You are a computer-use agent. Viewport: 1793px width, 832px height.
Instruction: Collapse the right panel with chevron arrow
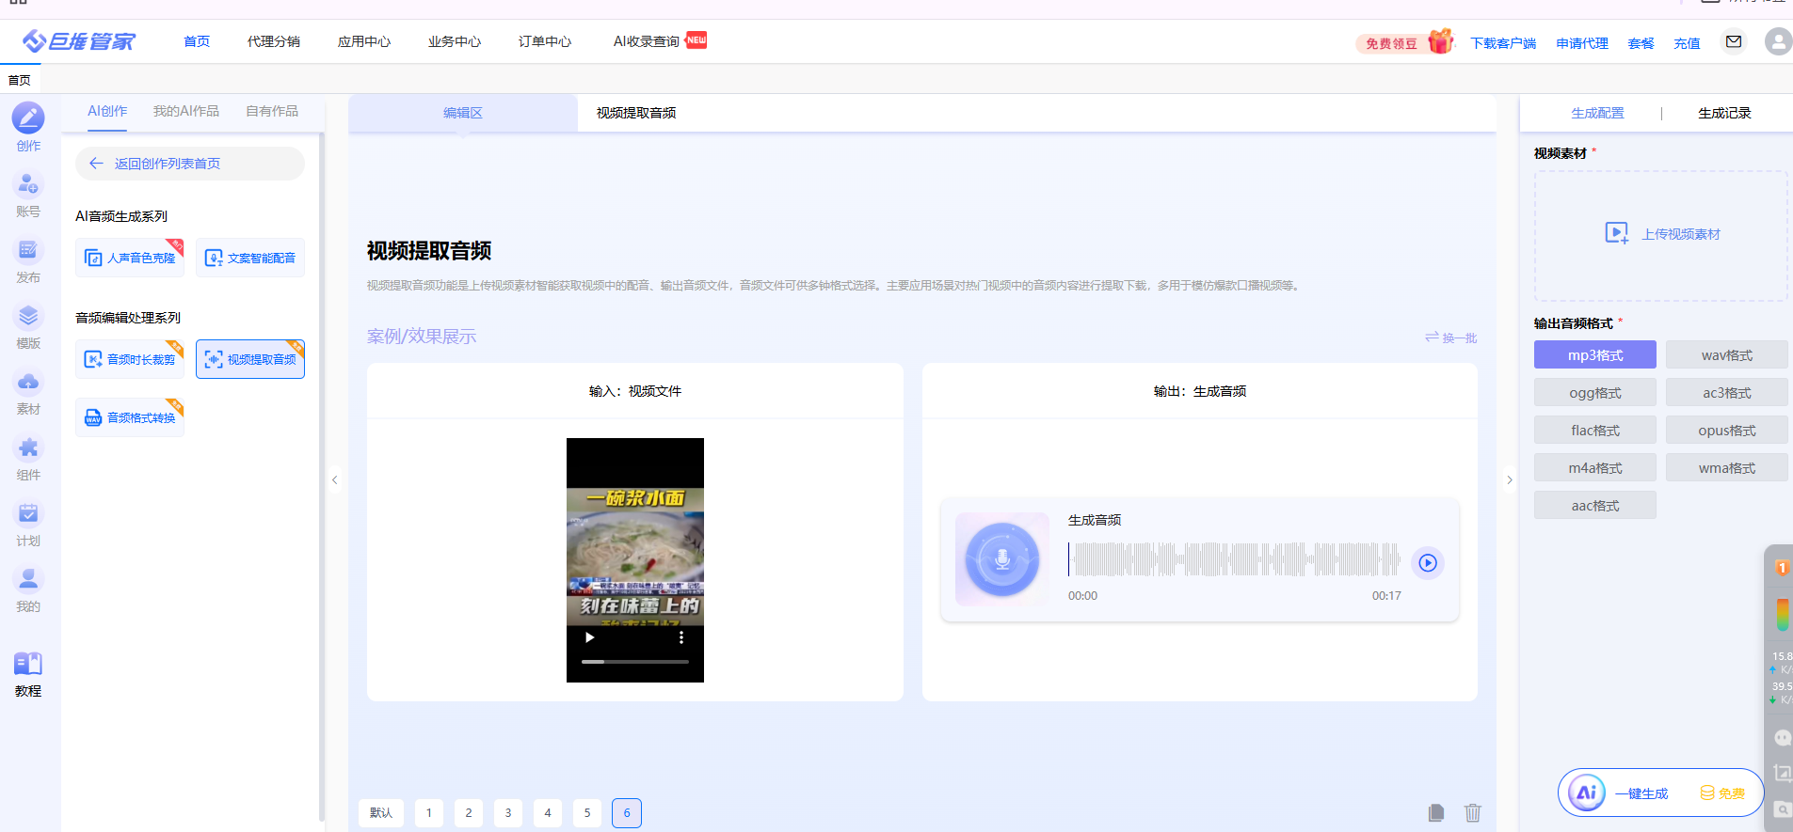(x=1510, y=480)
